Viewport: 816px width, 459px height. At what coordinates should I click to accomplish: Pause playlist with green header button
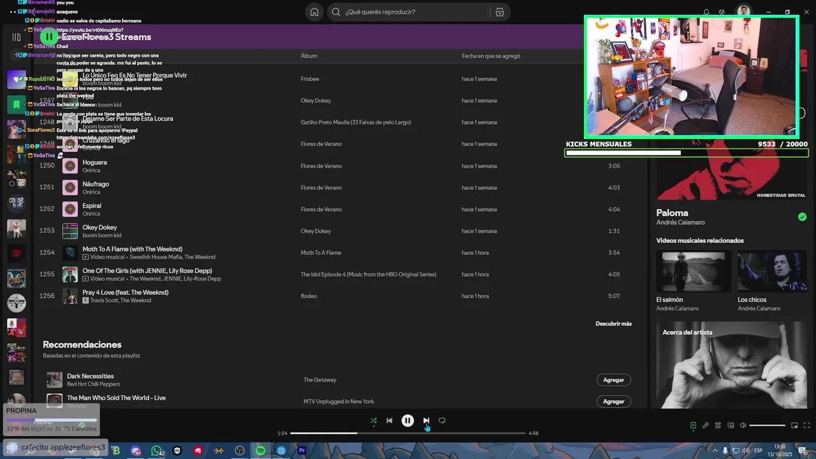[x=49, y=37]
